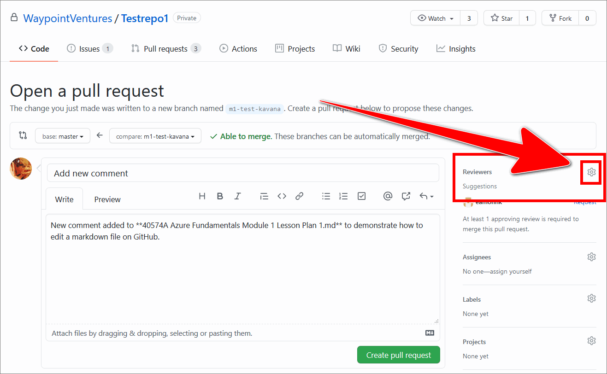Viewport: 607px width, 374px height.
Task: Click the branch compare arrows icon
Action: click(23, 135)
